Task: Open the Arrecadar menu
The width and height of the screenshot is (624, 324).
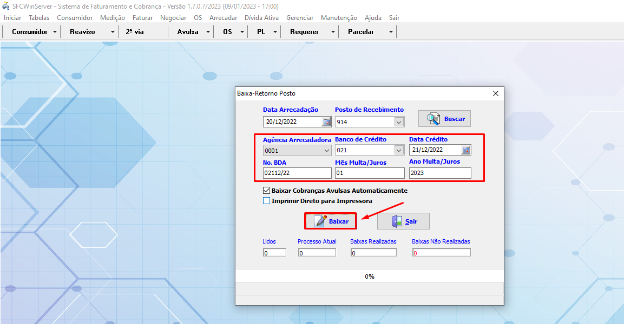Action: [x=223, y=18]
